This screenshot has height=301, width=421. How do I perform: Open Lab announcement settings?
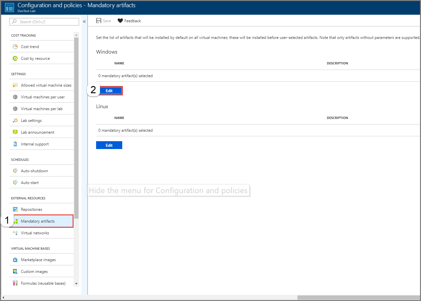(42, 132)
